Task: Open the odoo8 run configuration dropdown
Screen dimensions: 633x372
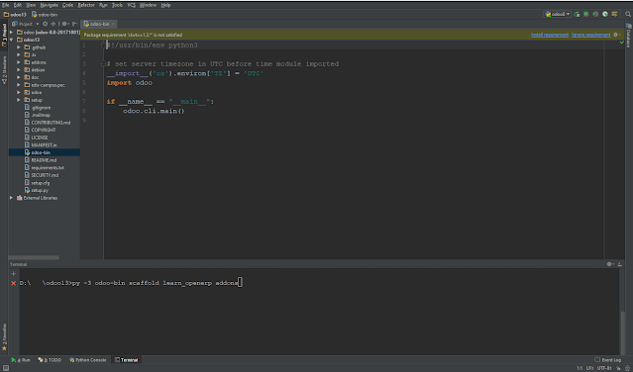Action: click(x=557, y=14)
